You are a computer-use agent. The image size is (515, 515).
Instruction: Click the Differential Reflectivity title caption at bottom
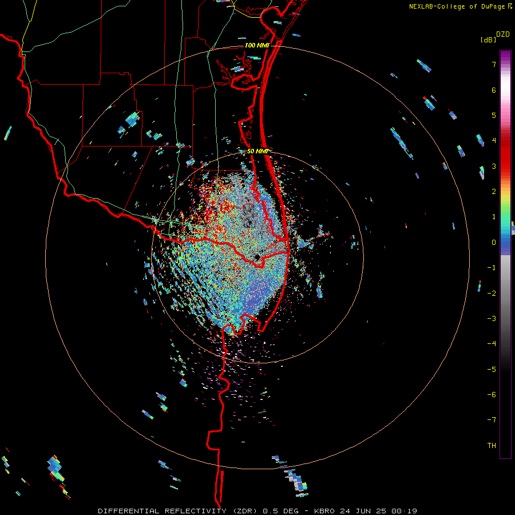tap(257, 511)
